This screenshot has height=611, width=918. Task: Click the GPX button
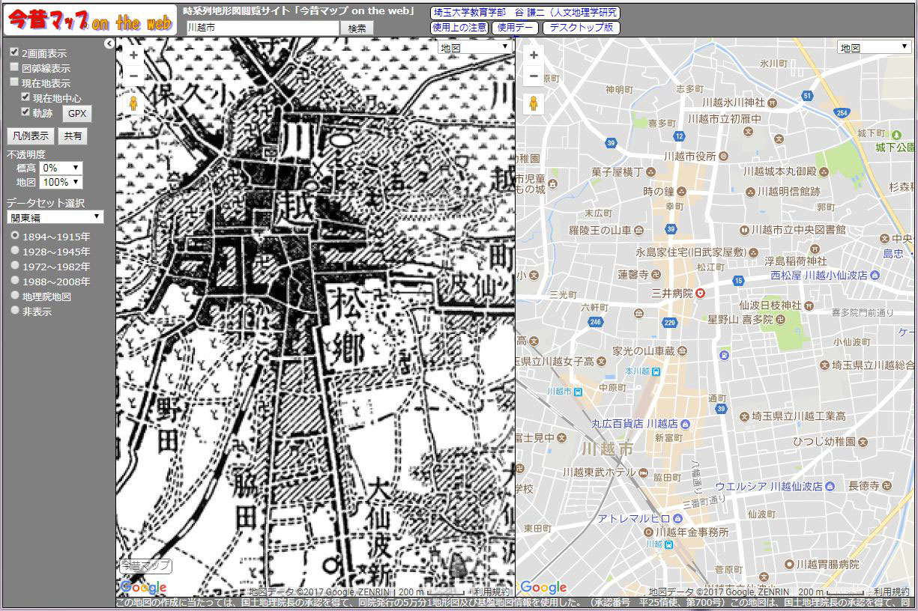(x=77, y=114)
